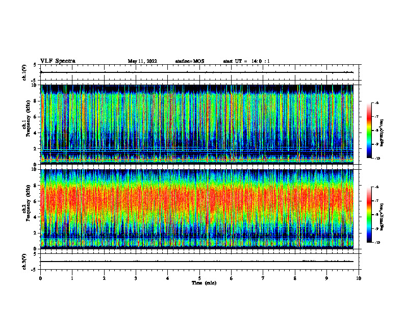This screenshot has width=404, height=312.
Task: Click the "-6" label on ch.2 color bar
Action: tap(377, 187)
